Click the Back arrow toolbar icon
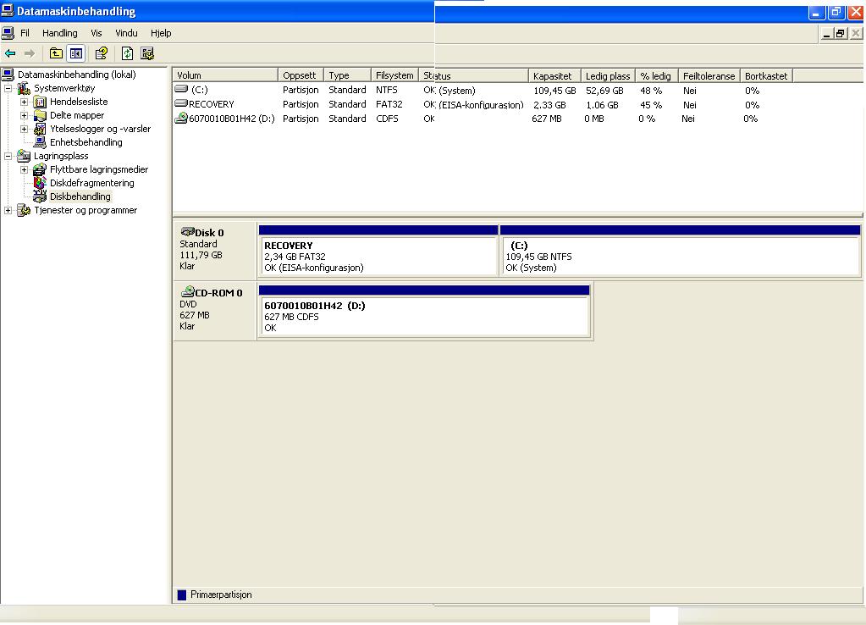This screenshot has width=866, height=625. (10, 53)
